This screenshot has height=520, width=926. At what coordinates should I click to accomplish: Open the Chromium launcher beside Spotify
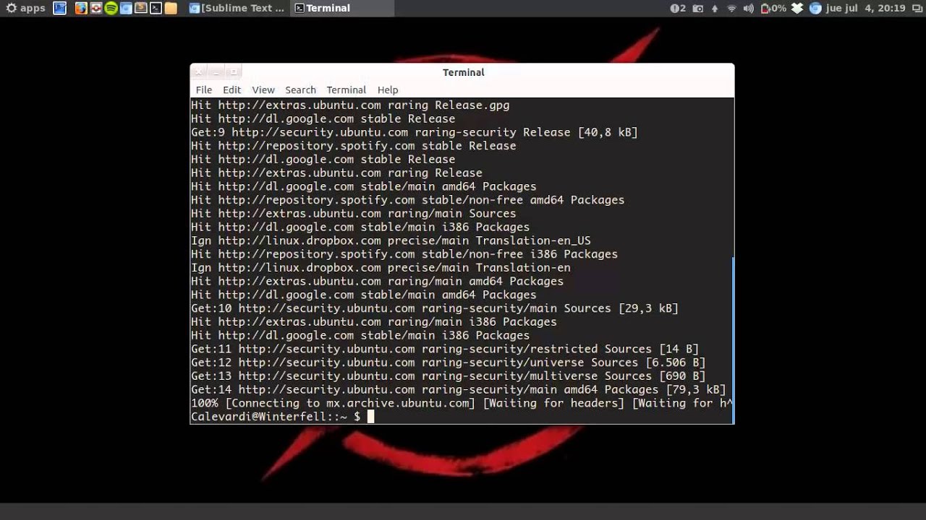[x=126, y=8]
